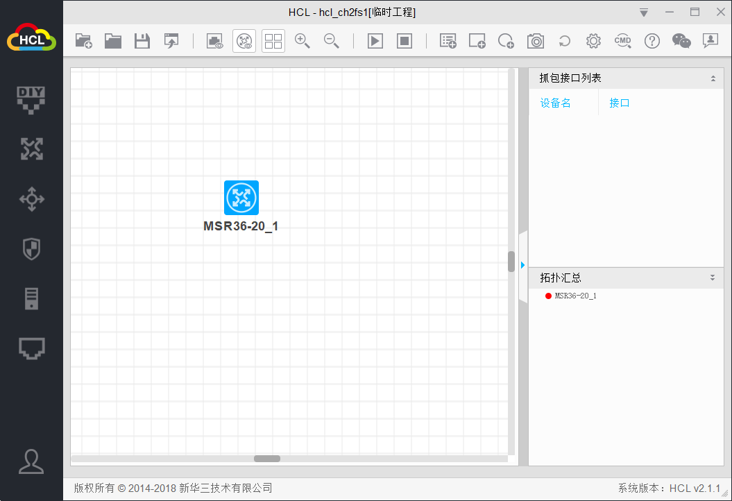Viewport: 732px width, 501px height.
Task: Click the 抓包接口列表 panel title
Action: point(570,78)
